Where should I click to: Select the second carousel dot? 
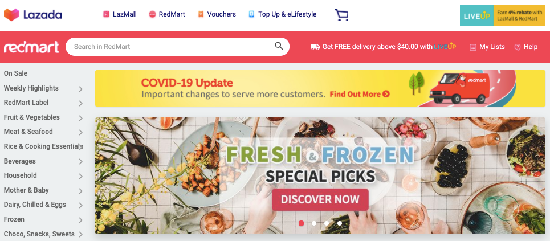pyautogui.click(x=314, y=223)
